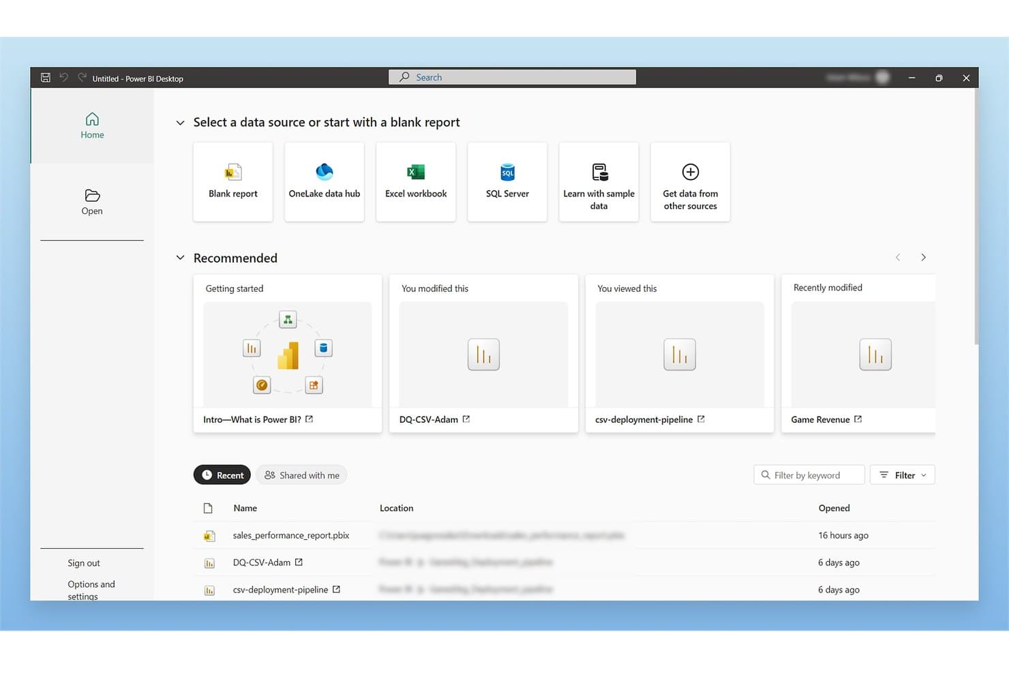Collapse the Select a data source section
Viewport: 1009px width, 673px height.
tap(180, 123)
